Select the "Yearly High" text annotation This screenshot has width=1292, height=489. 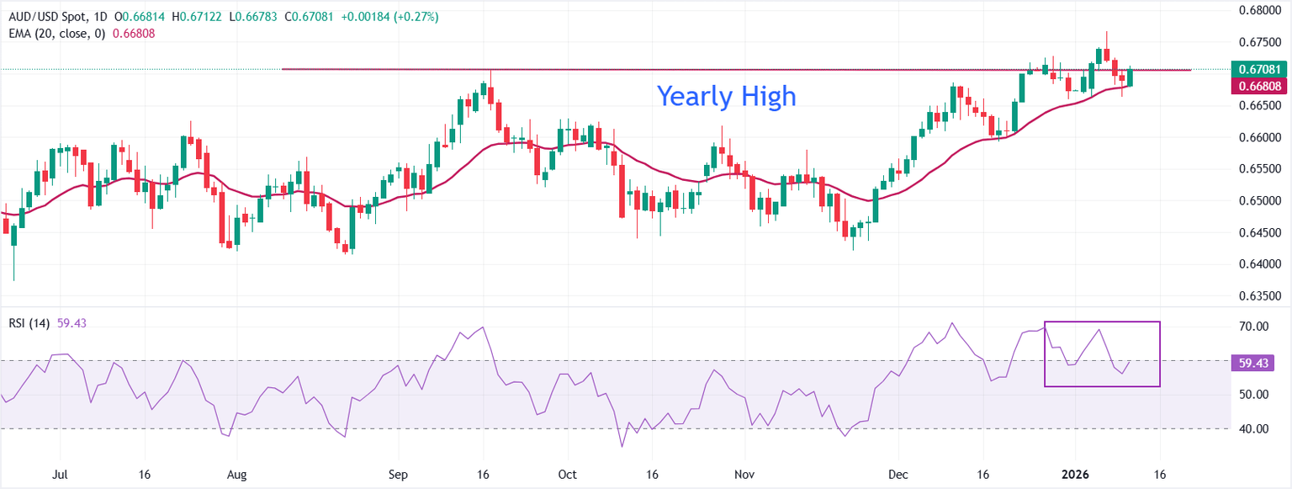pyautogui.click(x=726, y=96)
